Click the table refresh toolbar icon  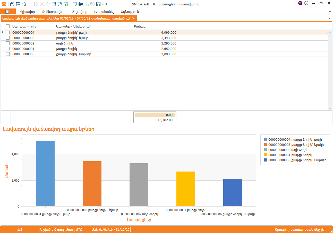(x=54, y=4)
